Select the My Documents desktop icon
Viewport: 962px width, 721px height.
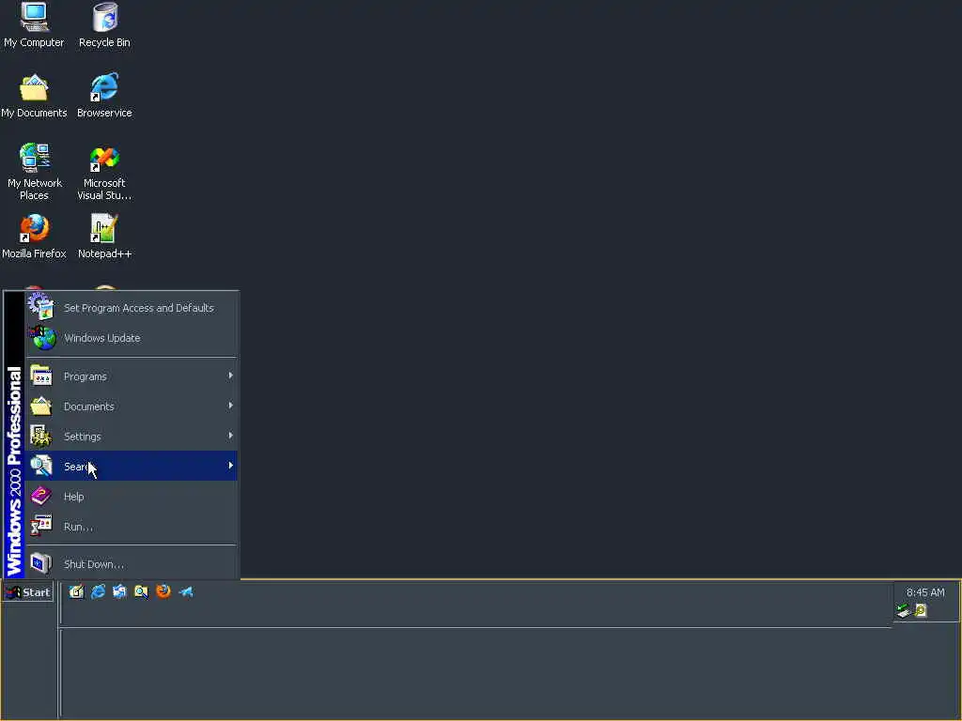[34, 96]
